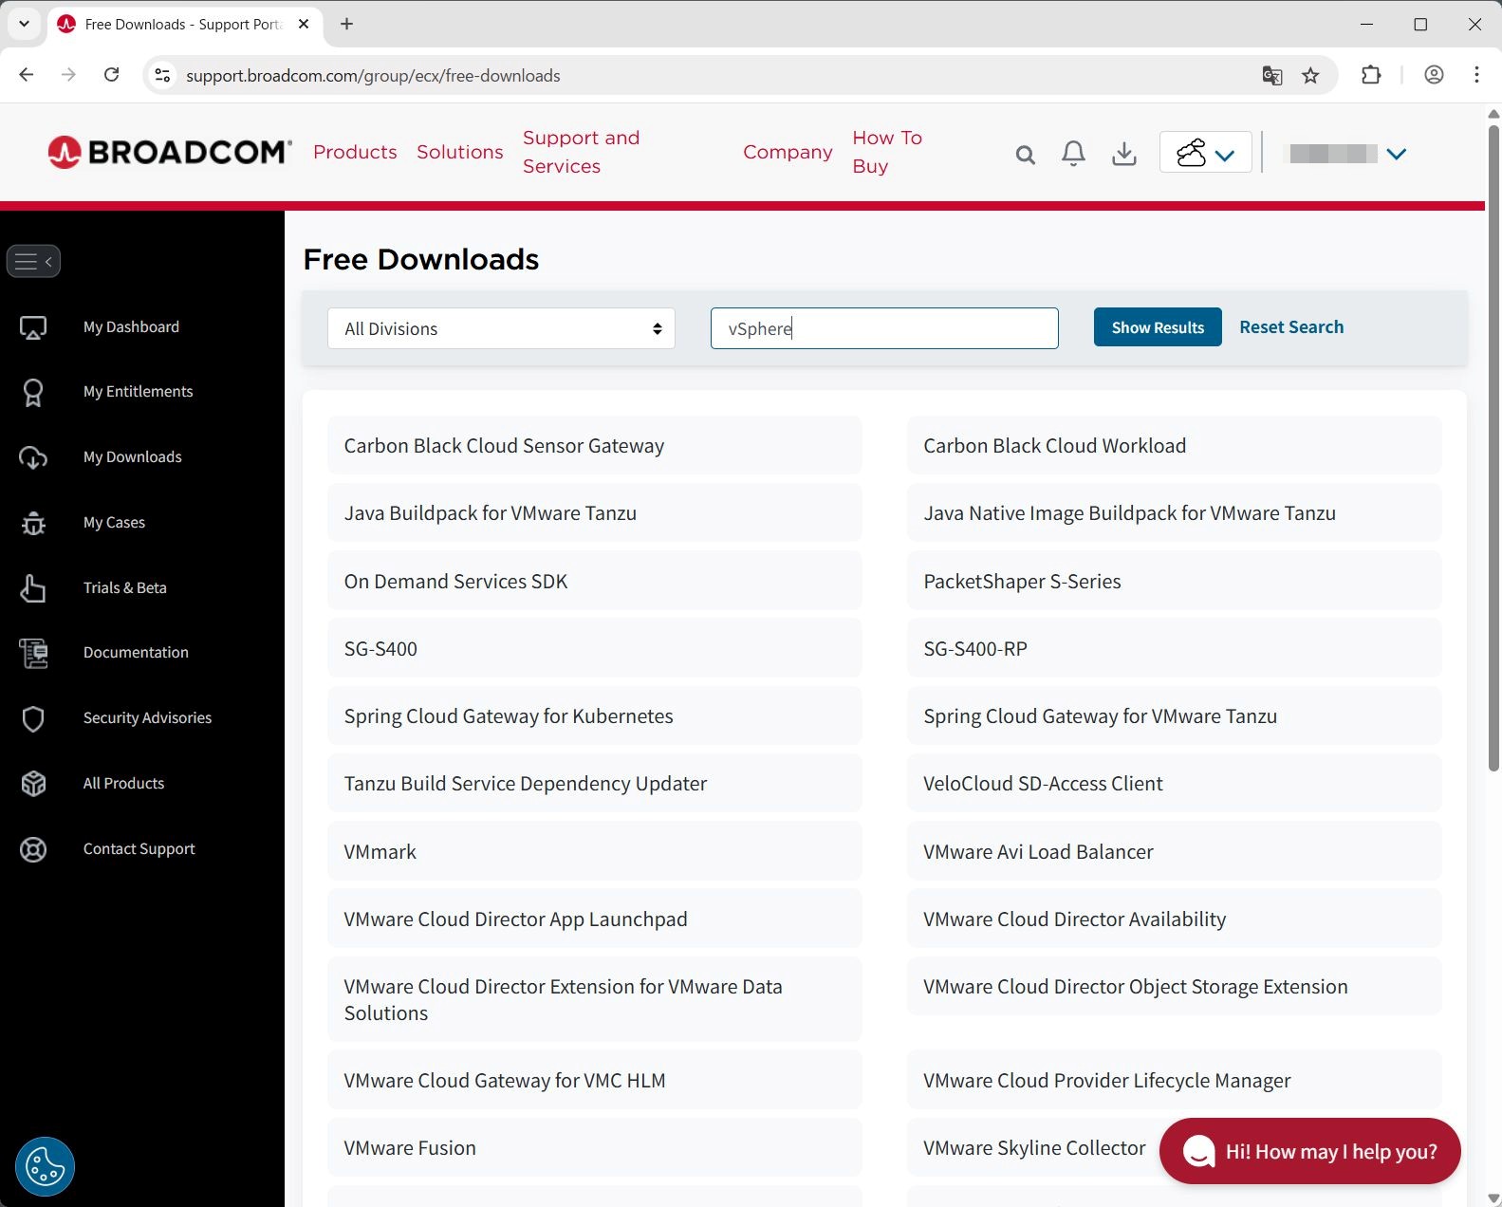Open VMware Cloud Provider Lifecycle Manager
The height and width of the screenshot is (1207, 1502).
click(x=1174, y=1081)
